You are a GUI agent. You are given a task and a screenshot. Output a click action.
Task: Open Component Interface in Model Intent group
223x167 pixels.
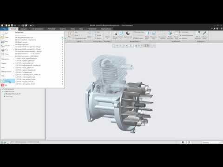pos(163,35)
